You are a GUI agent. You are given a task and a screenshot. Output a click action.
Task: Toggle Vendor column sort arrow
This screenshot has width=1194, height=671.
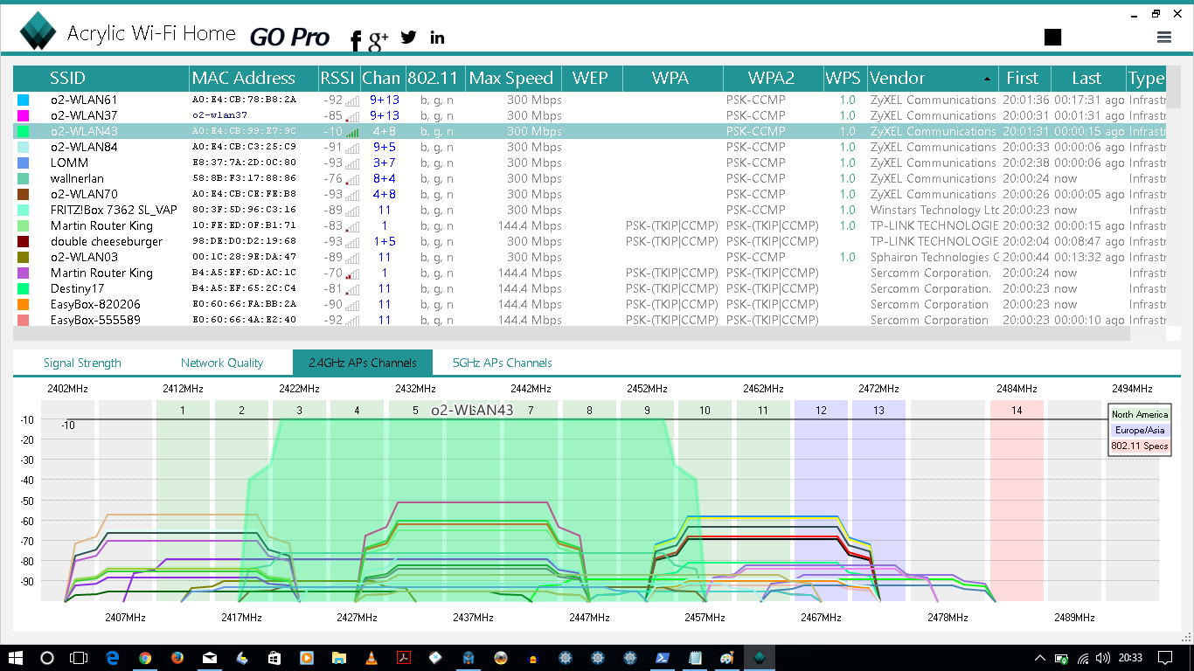coord(987,79)
